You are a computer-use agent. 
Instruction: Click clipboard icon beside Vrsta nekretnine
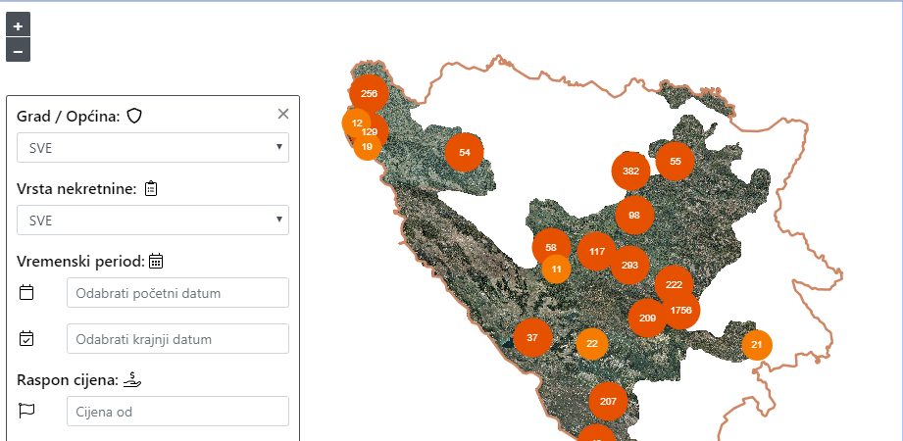point(151,189)
